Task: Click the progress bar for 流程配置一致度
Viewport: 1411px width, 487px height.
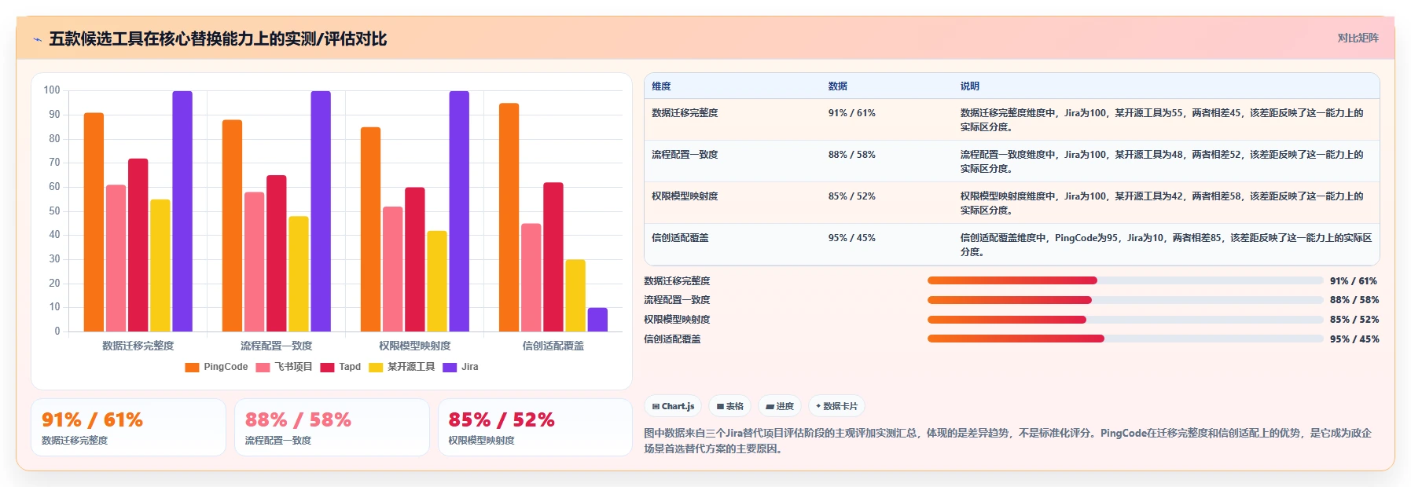Action: (x=1125, y=300)
